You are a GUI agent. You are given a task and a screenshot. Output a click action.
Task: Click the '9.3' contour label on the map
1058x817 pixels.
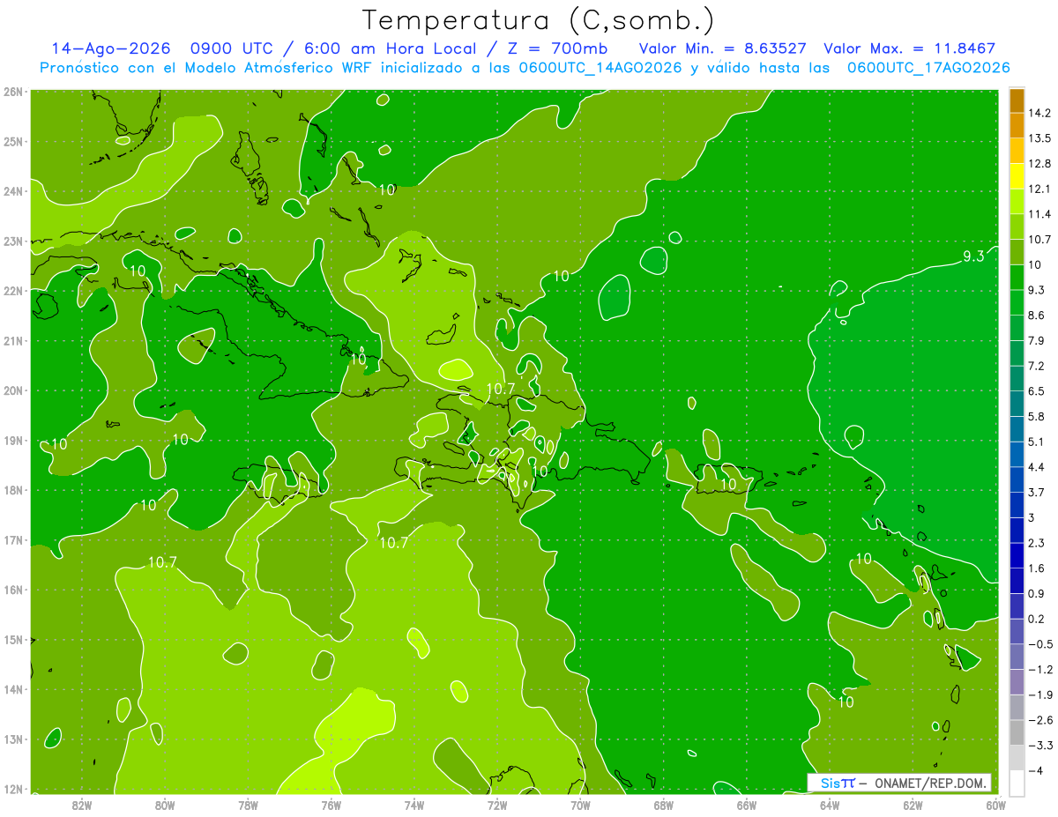pyautogui.click(x=973, y=256)
